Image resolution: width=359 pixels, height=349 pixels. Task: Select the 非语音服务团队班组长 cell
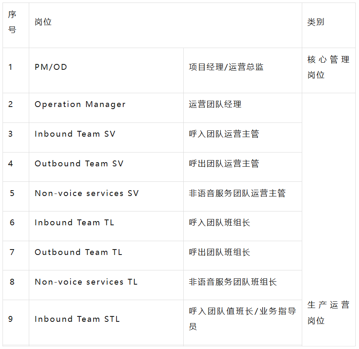(243, 285)
